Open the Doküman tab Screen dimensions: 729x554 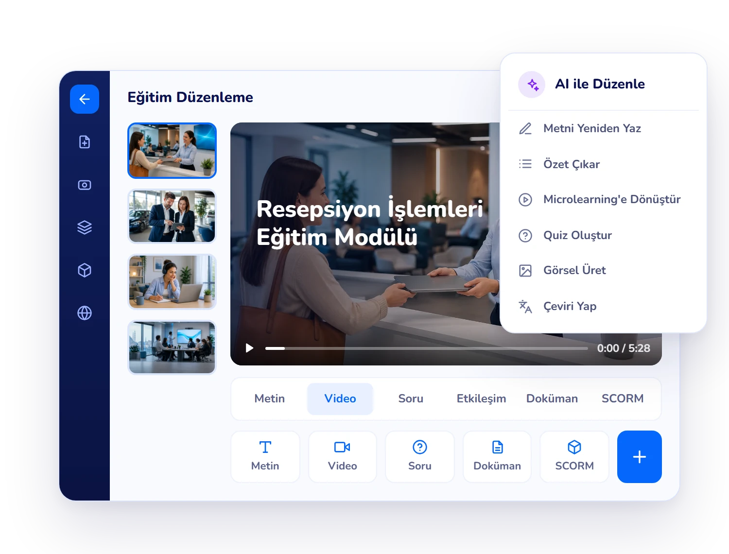pyautogui.click(x=552, y=398)
